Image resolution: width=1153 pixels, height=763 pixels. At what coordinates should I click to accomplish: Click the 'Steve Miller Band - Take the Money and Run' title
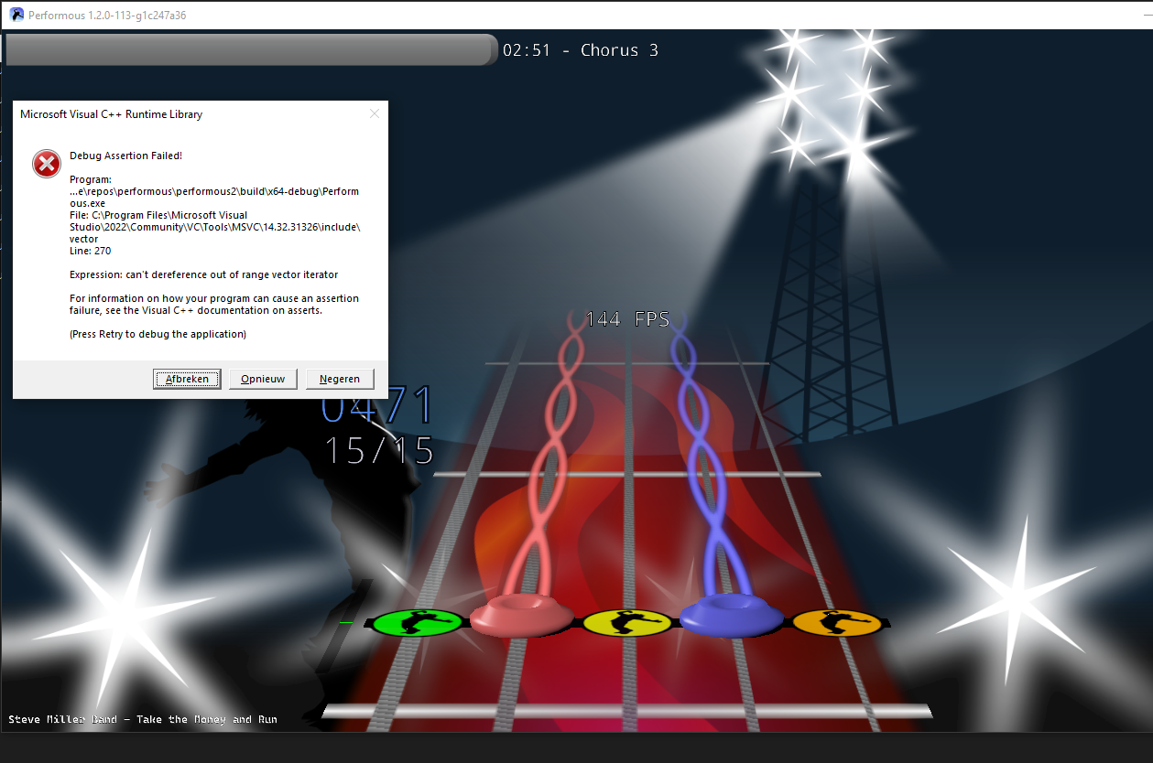click(143, 719)
